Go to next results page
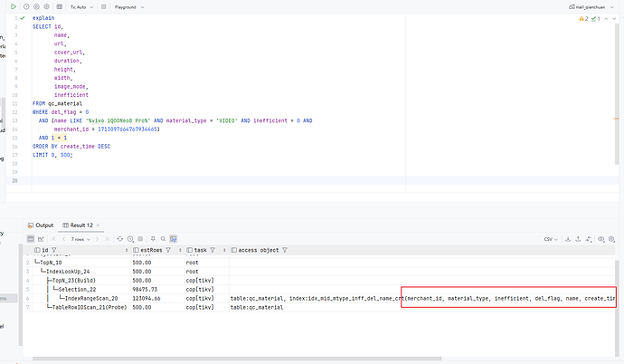Image resolution: width=624 pixels, height=364 pixels. pyautogui.click(x=97, y=239)
